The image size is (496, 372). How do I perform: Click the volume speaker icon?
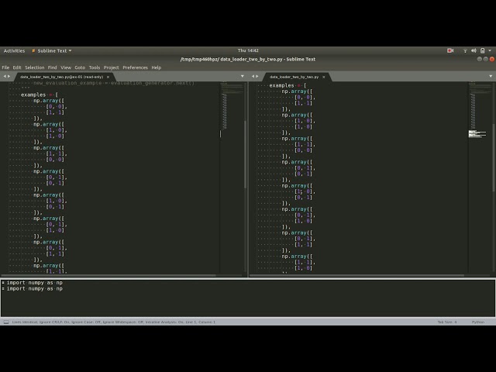click(474, 50)
